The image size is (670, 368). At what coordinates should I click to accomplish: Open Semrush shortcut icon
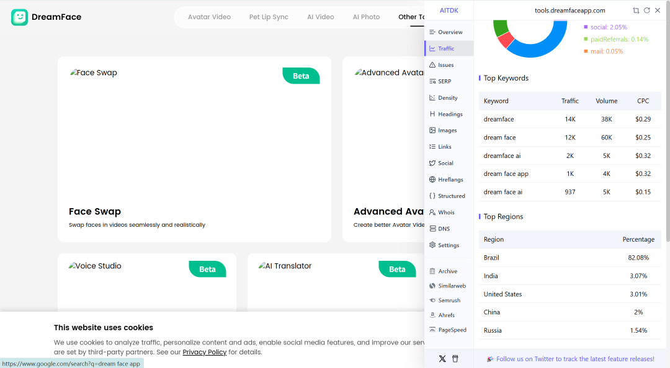(432, 300)
